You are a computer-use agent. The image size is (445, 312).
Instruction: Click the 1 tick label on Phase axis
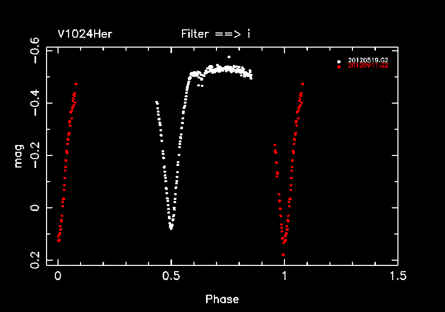[x=284, y=275]
